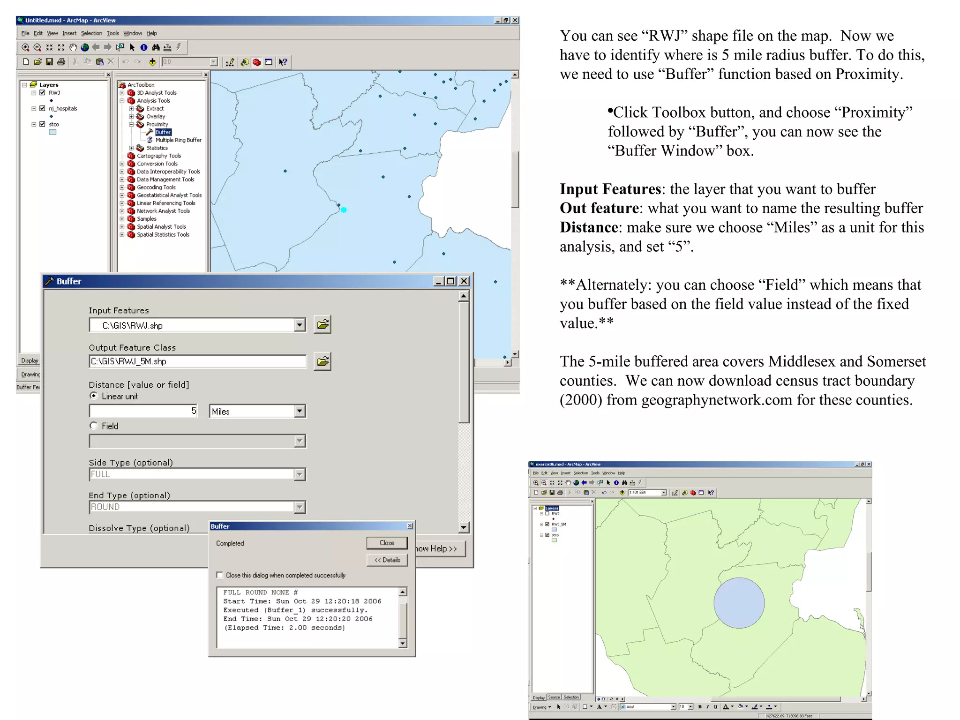The height and width of the screenshot is (720, 960).
Task: Collapse Analysis Tools toolbox node
Action: (x=122, y=101)
